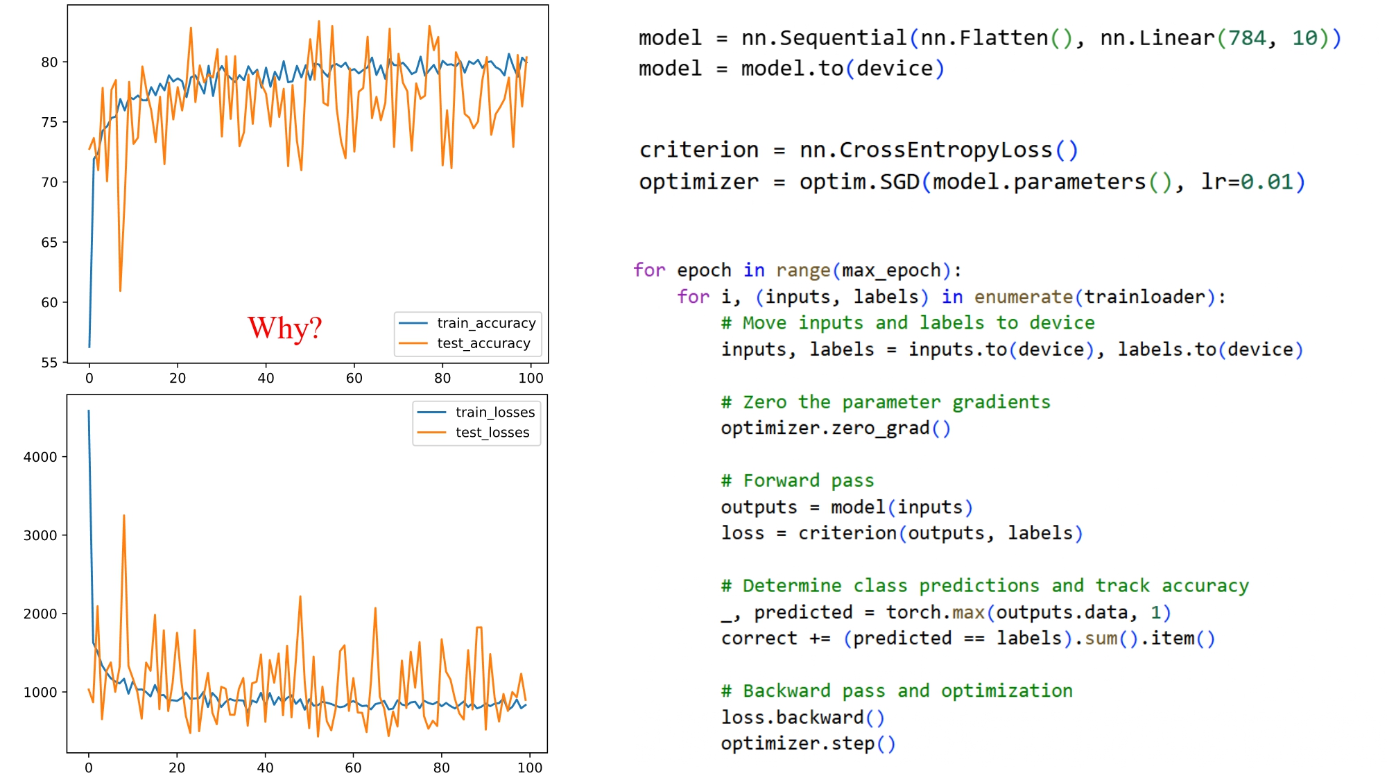The width and height of the screenshot is (1387, 780).
Task: Click the red 'Why?' annotation text
Action: tap(284, 328)
